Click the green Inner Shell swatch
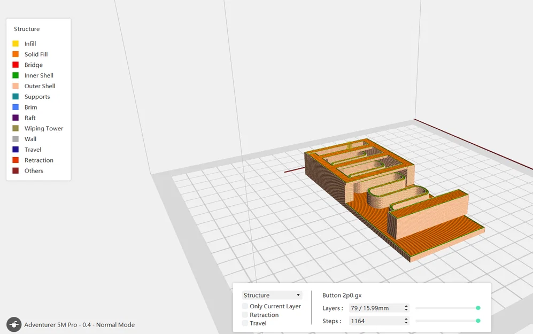Viewport: 533px width, 334px height. tap(16, 75)
